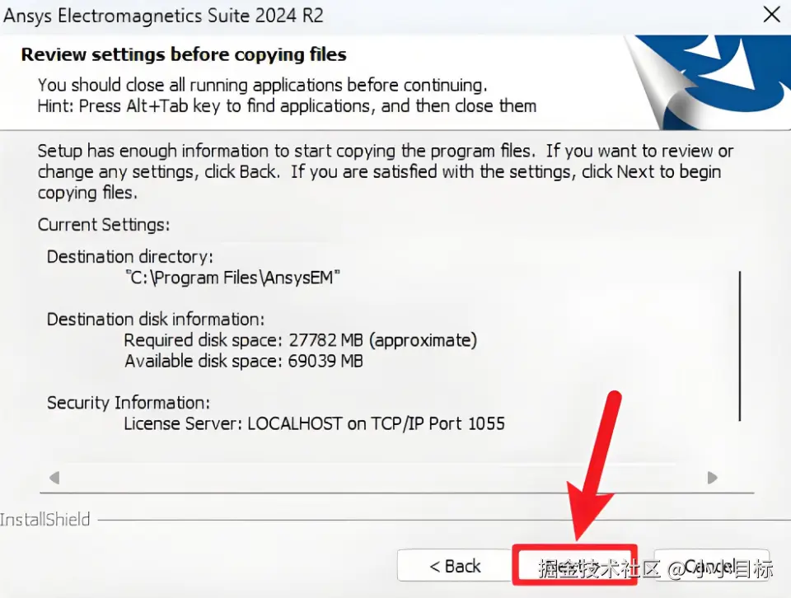
Task: Click "Available disk space: 69039 MB" line
Action: pyautogui.click(x=244, y=361)
